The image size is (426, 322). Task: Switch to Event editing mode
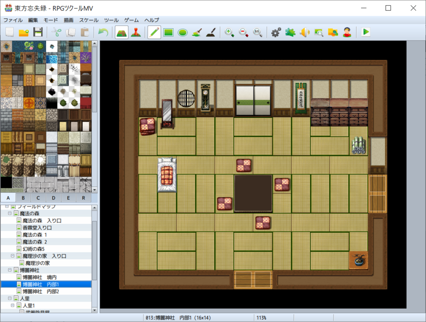tap(136, 32)
